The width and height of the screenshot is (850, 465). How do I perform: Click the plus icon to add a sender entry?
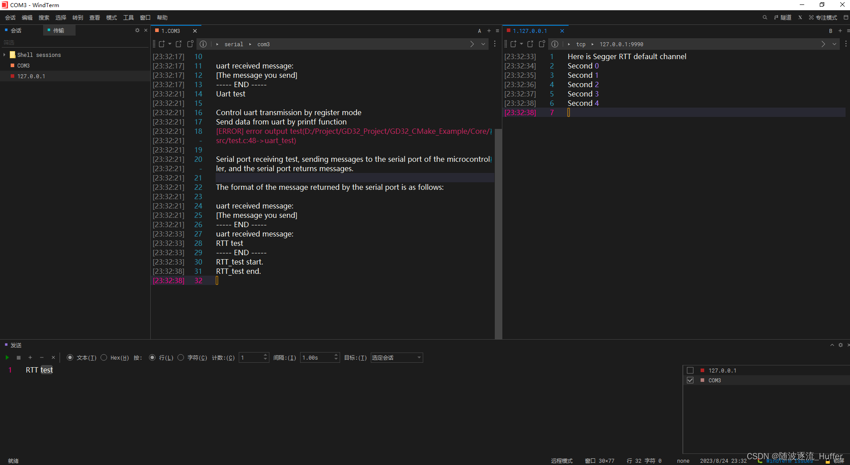coord(30,357)
